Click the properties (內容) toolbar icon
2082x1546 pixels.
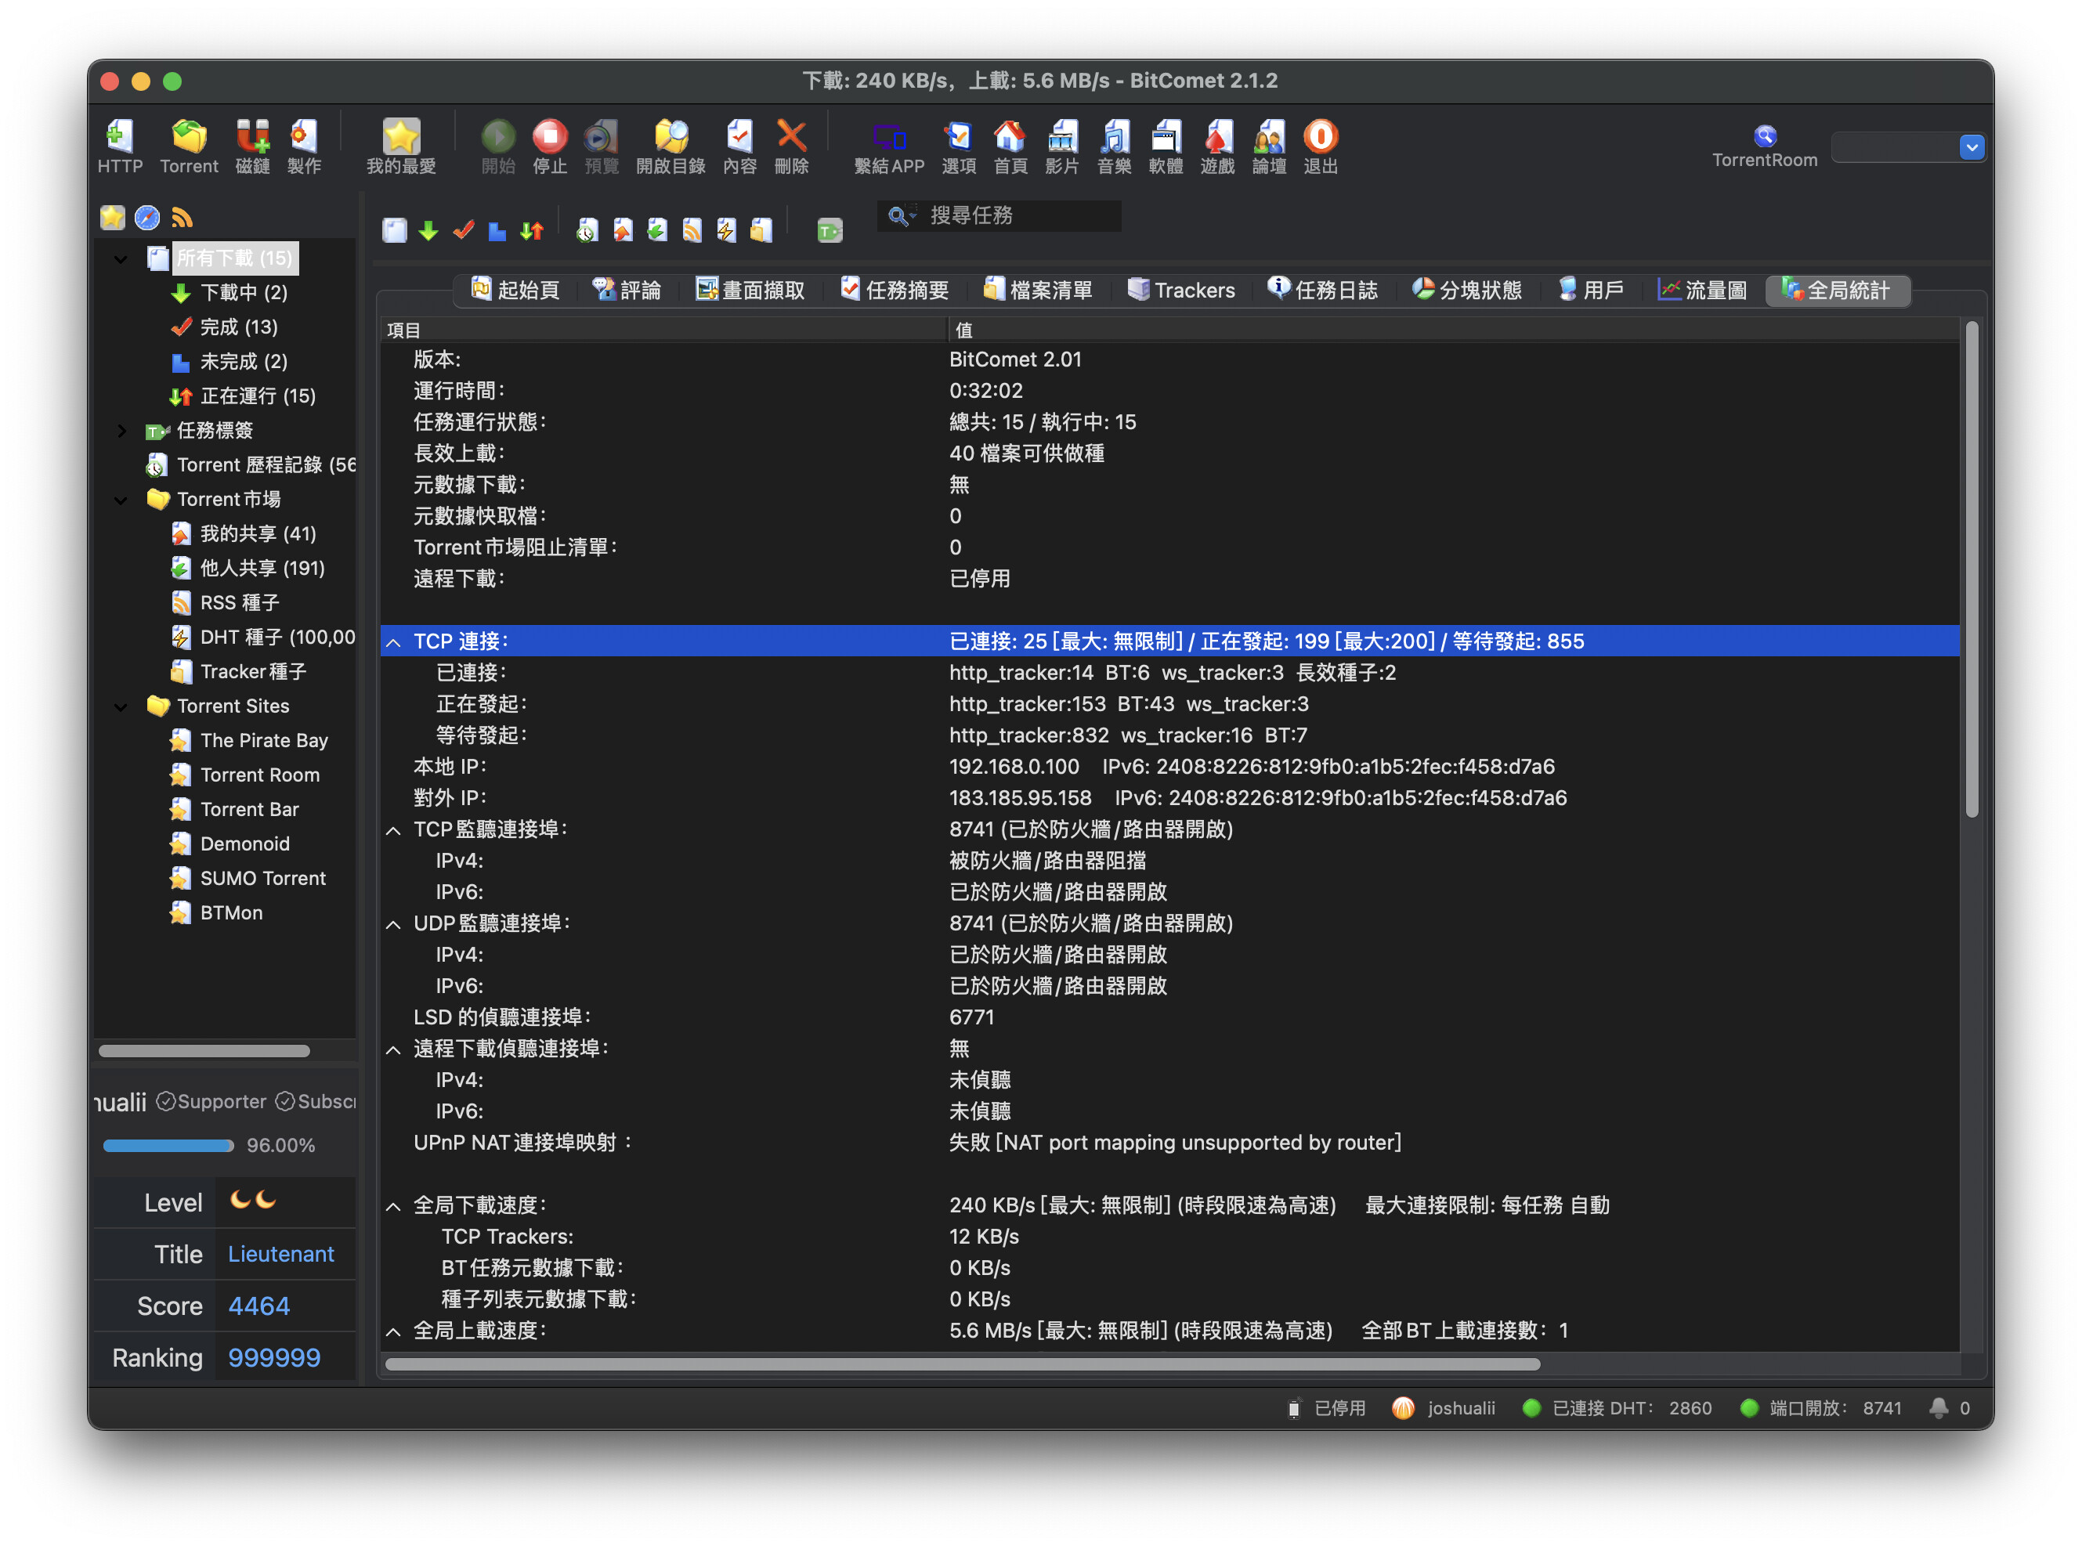click(739, 146)
